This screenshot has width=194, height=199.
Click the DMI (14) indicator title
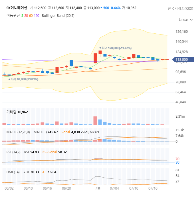click(13, 172)
